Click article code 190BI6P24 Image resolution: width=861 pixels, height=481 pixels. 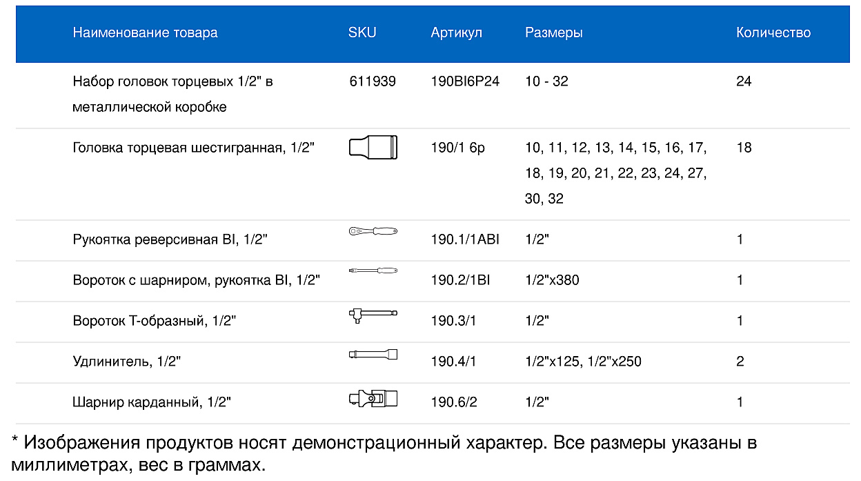point(465,81)
